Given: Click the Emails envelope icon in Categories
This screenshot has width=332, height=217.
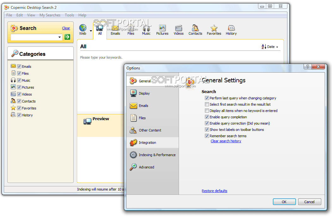Looking at the screenshot, I should tap(13, 66).
